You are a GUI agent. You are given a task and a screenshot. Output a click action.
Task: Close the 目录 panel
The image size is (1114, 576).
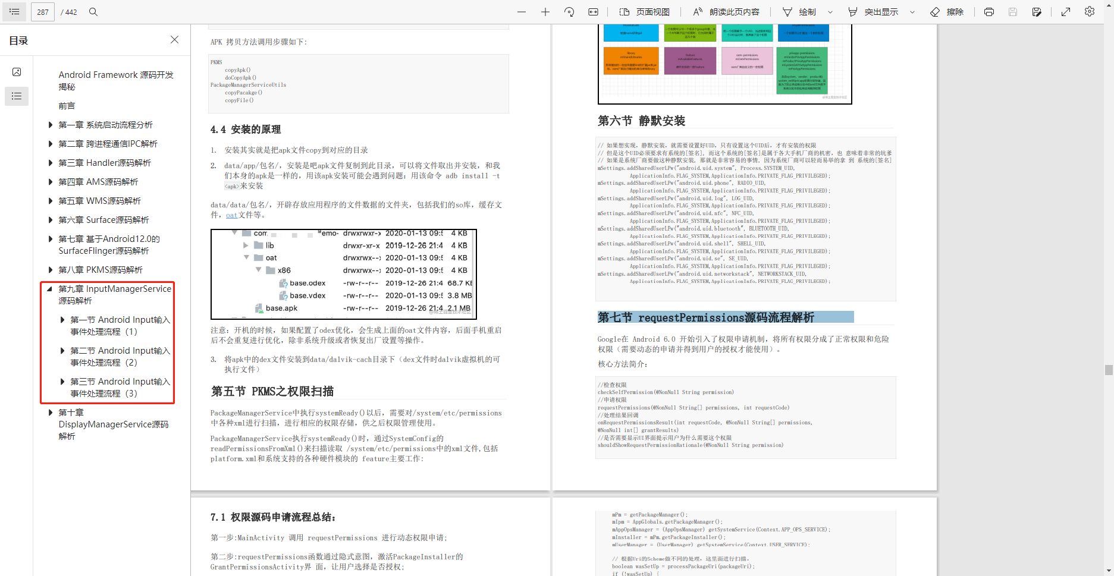click(174, 40)
